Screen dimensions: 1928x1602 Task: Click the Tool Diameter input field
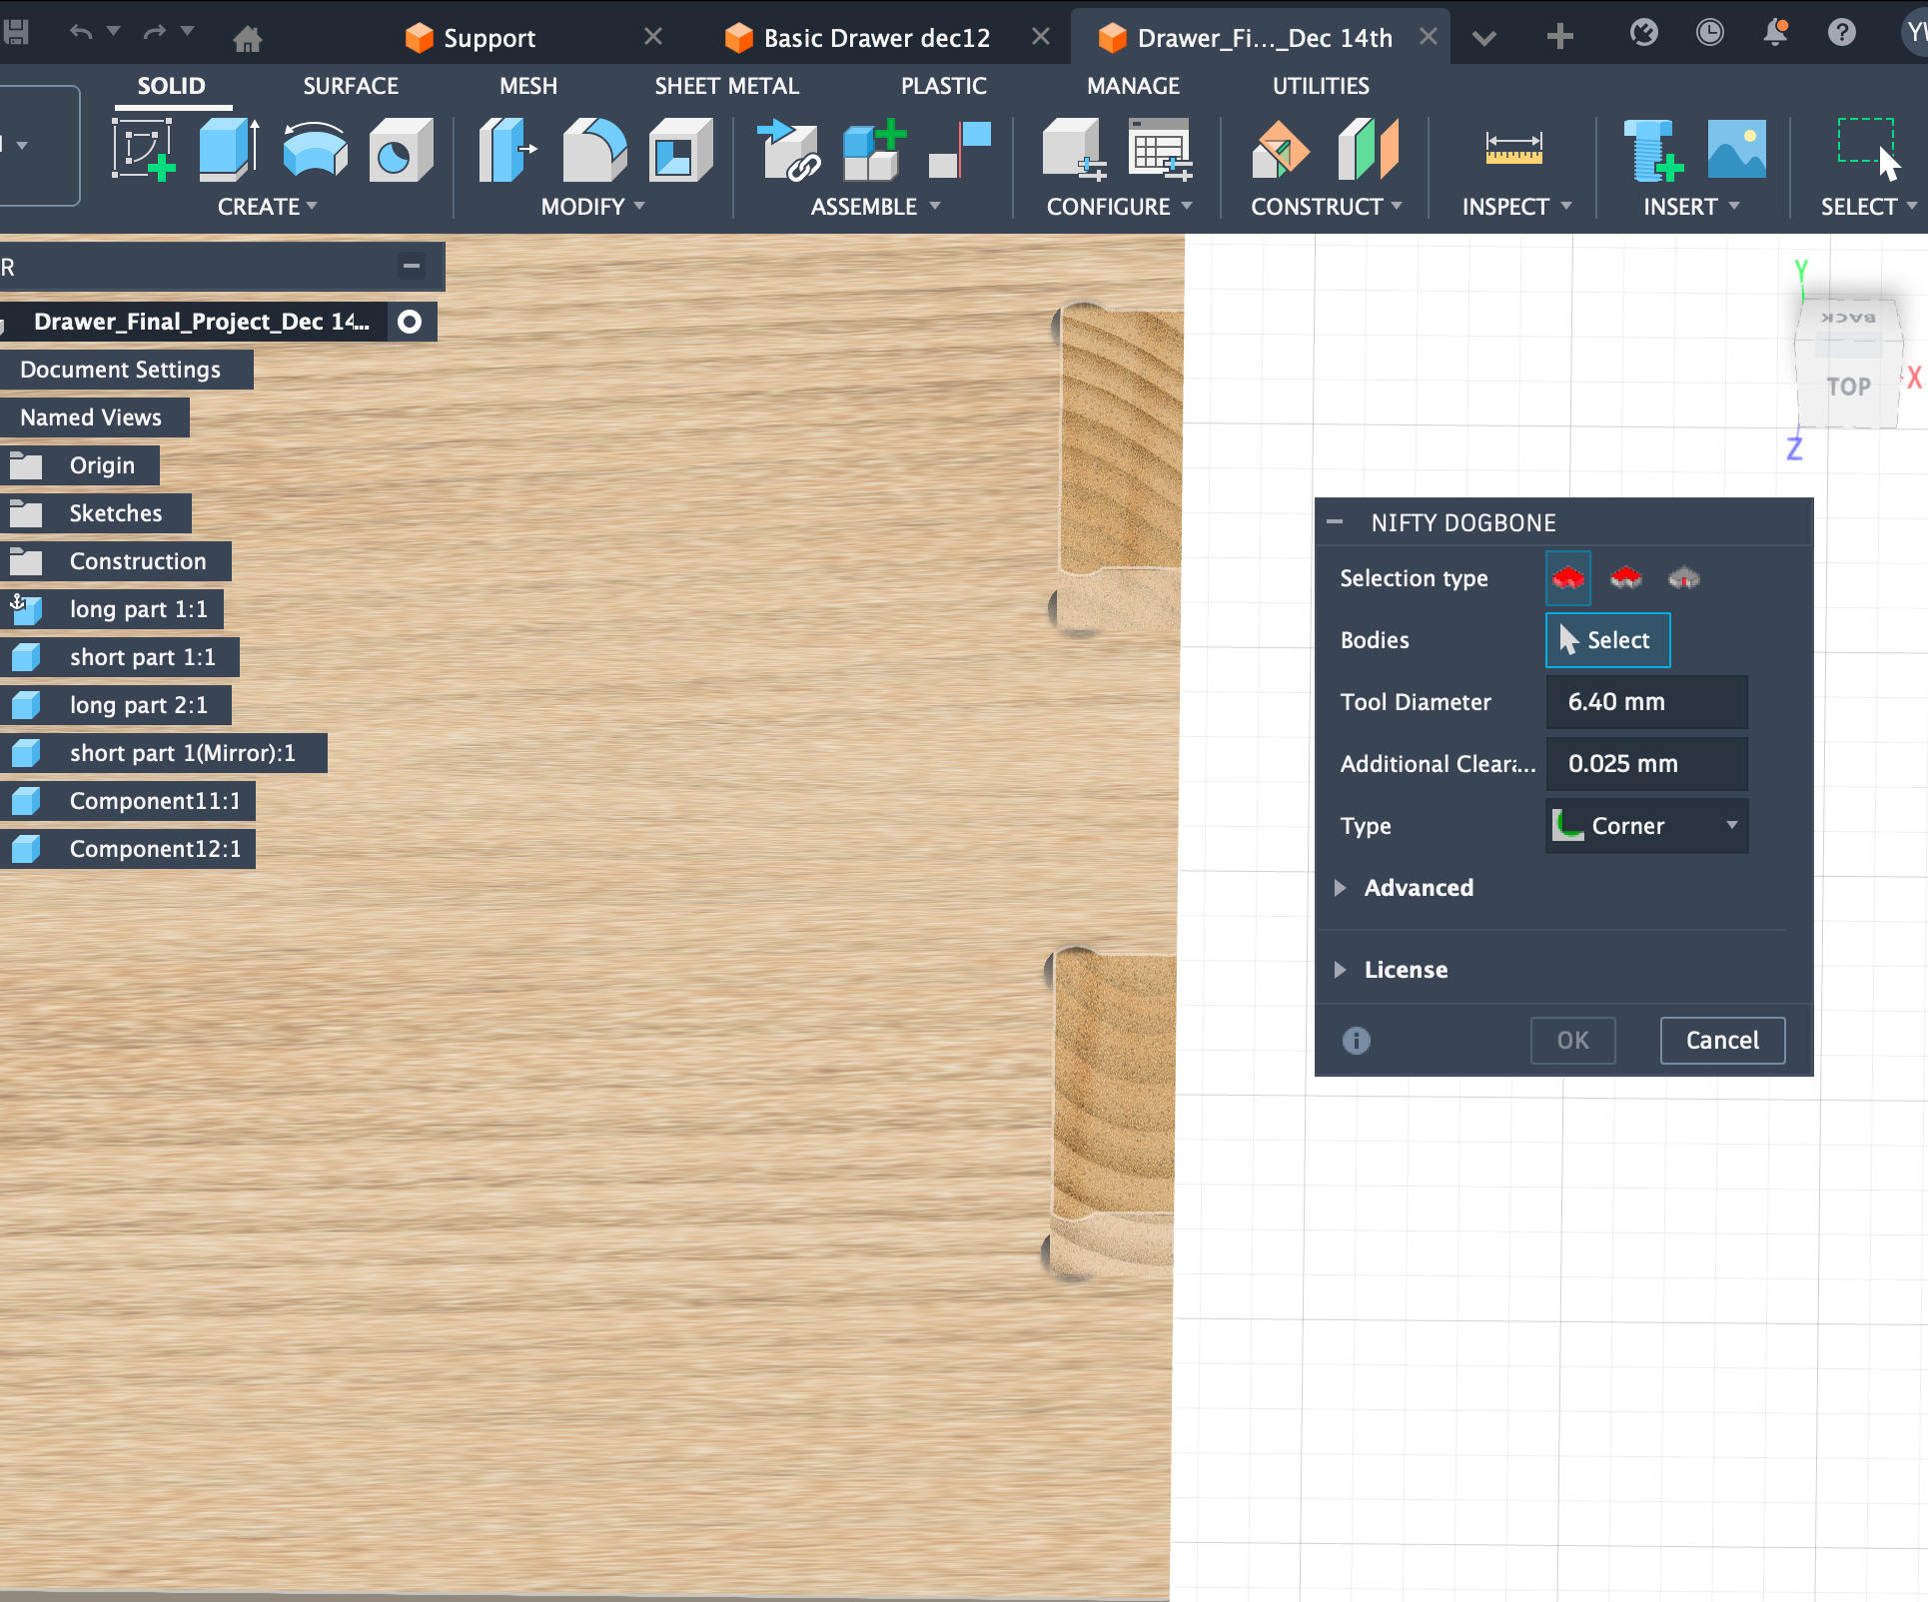tap(1646, 702)
